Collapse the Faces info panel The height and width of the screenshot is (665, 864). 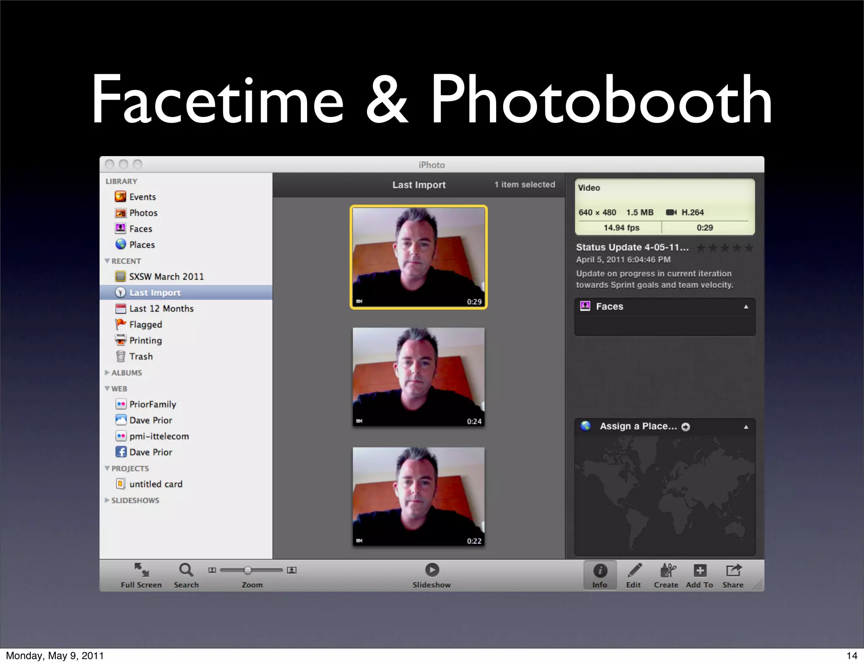point(746,307)
